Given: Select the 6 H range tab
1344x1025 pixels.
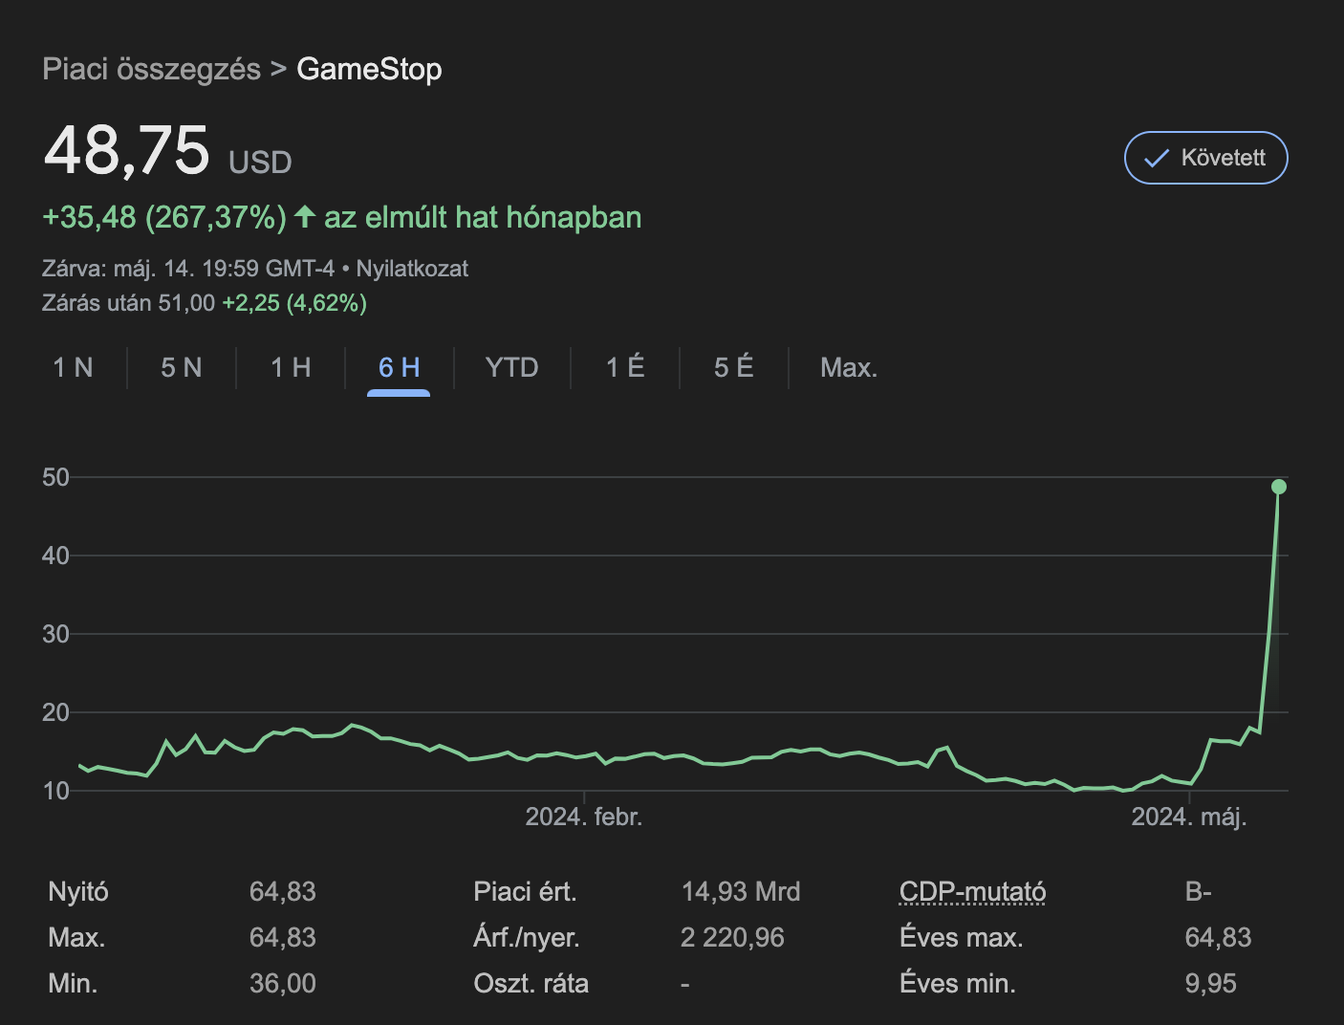Looking at the screenshot, I should click(x=399, y=368).
